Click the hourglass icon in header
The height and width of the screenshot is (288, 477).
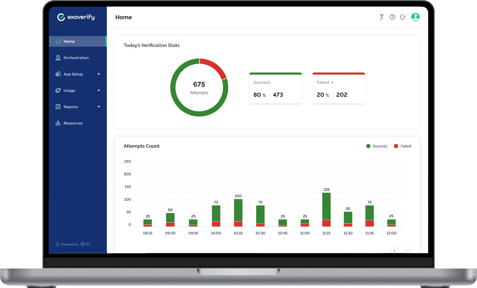pyautogui.click(x=382, y=17)
